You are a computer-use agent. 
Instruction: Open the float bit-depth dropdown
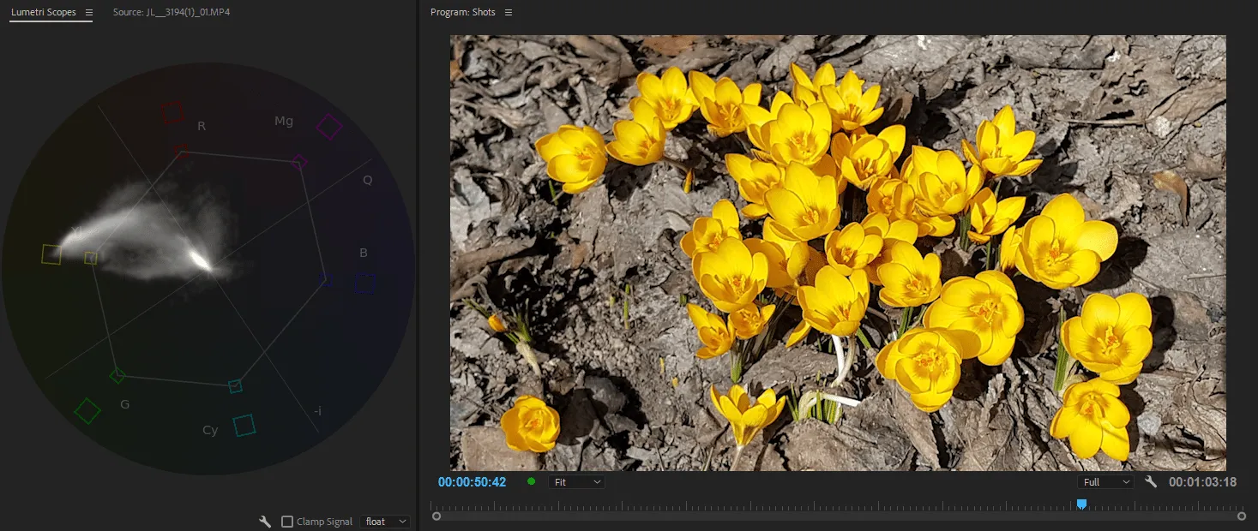[x=384, y=522]
